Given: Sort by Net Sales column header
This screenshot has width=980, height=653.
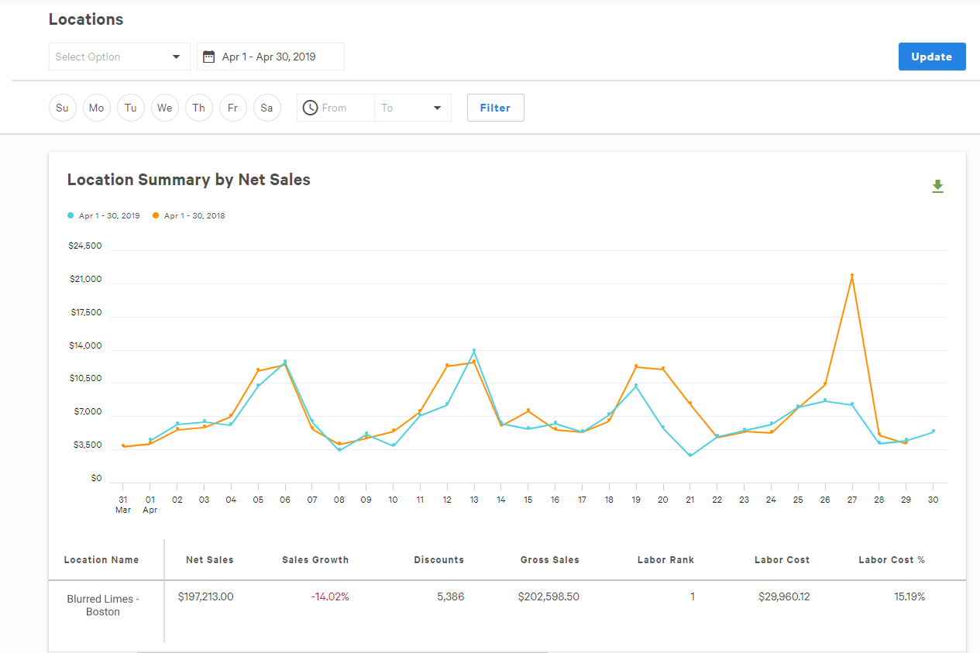Looking at the screenshot, I should pos(209,560).
